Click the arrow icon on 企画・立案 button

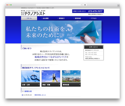click(x=39, y=84)
